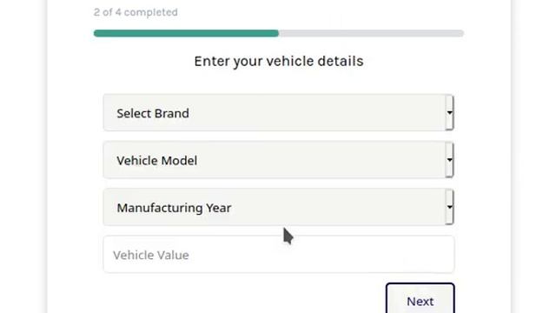Click the 'Select Brand' label text
Image resolution: width=556 pixels, height=313 pixels.
pyautogui.click(x=153, y=114)
